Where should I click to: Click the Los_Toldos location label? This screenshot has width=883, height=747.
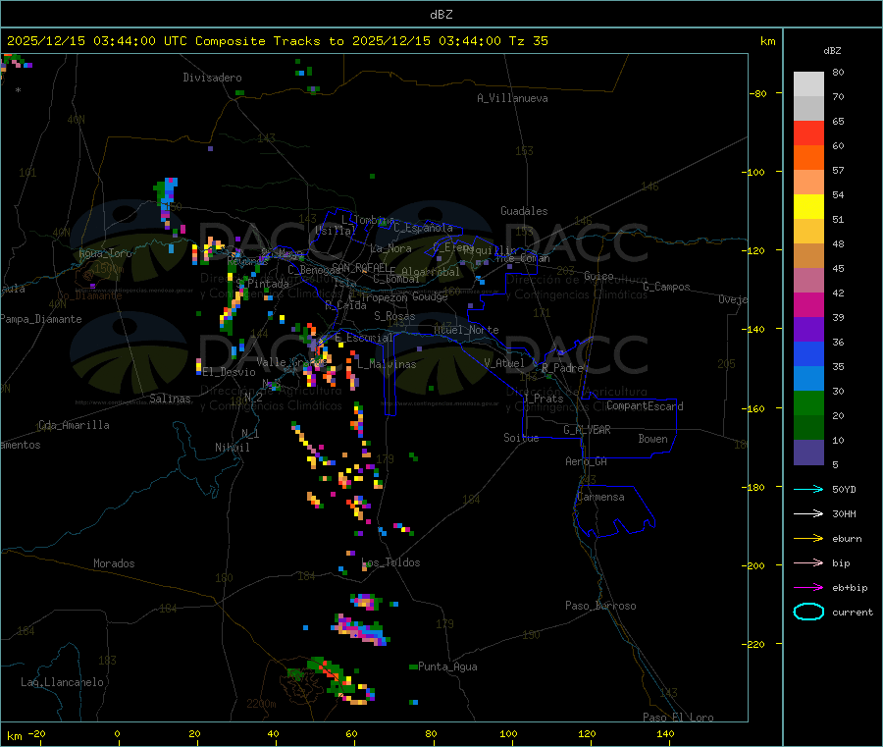390,562
